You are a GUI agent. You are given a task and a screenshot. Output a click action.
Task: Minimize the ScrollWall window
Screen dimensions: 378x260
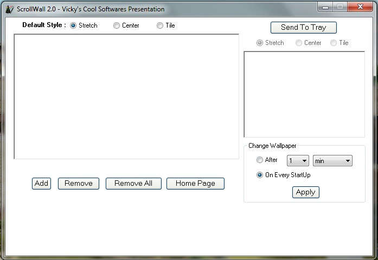pos(325,6)
